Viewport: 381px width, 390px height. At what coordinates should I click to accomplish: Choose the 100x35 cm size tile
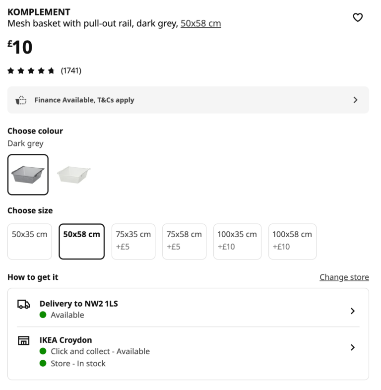tap(237, 242)
